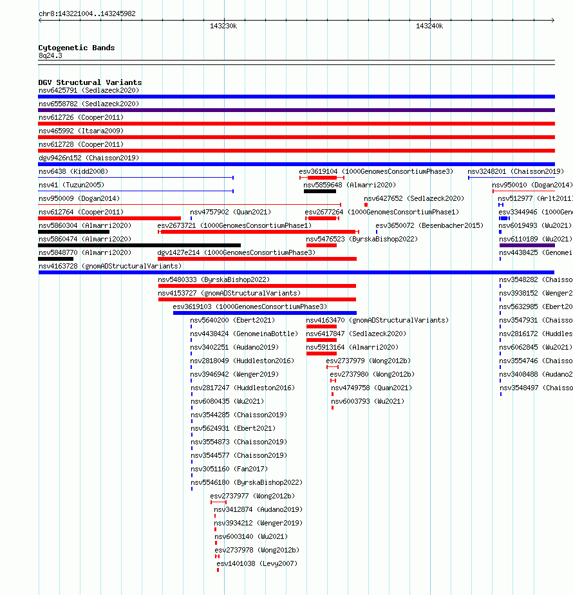Open the nsv612726 (Cooper2011) variant label

tap(81, 117)
